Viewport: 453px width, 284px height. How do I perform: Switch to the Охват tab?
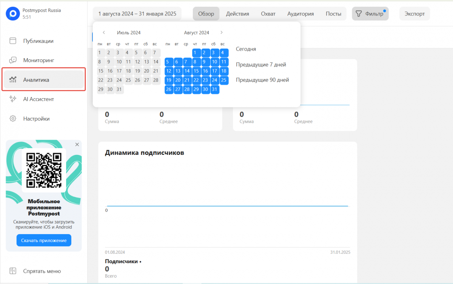268,14
